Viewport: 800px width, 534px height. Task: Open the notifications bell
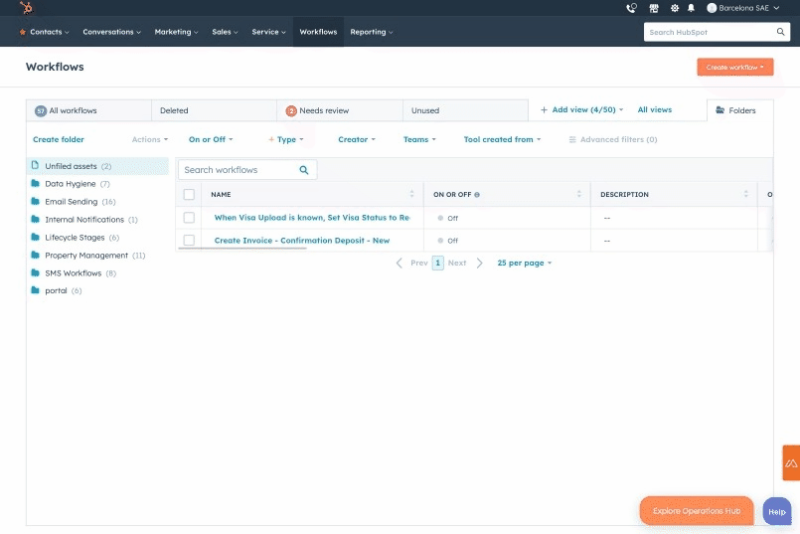coord(691,8)
